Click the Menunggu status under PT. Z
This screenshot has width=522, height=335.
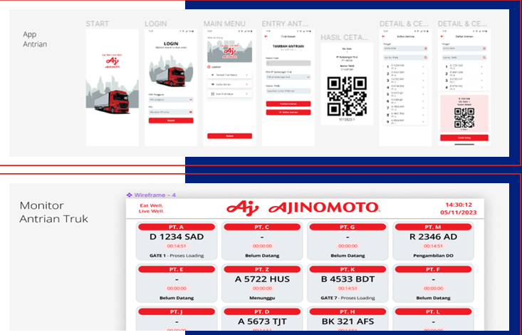coord(262,298)
